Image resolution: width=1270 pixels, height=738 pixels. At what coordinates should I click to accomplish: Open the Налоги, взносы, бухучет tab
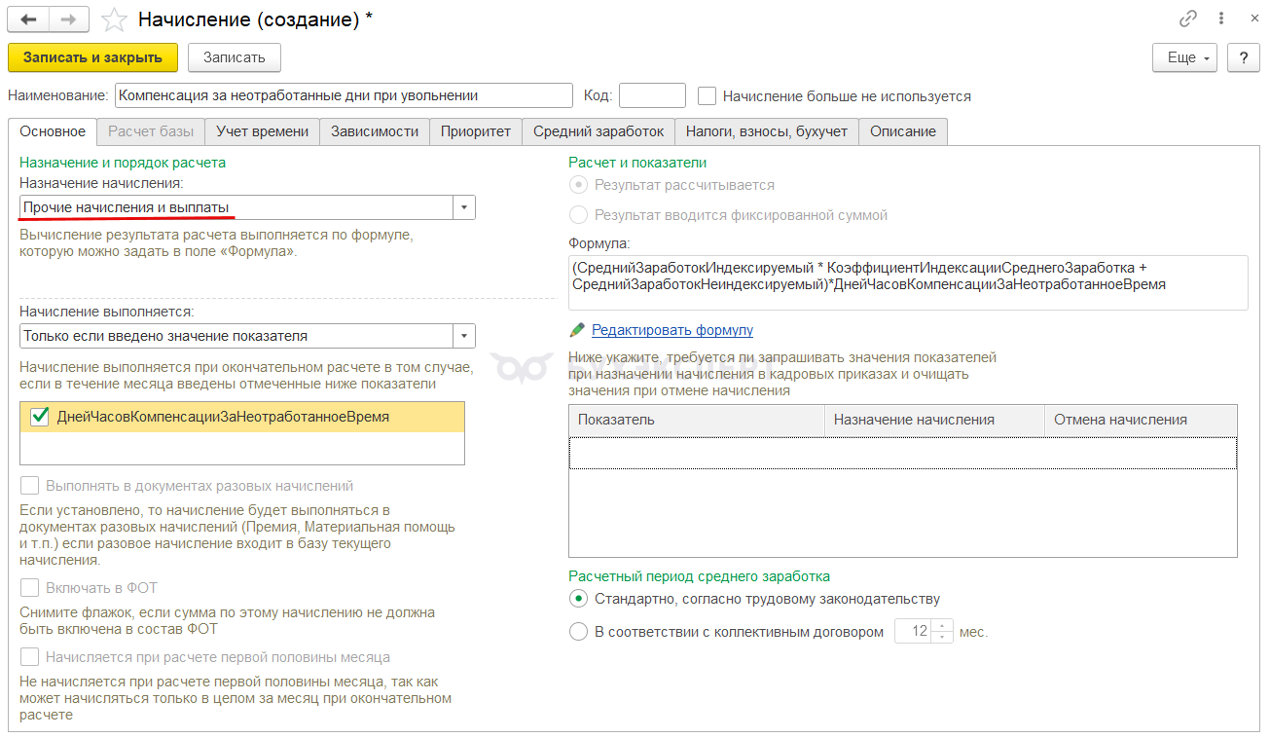click(767, 131)
